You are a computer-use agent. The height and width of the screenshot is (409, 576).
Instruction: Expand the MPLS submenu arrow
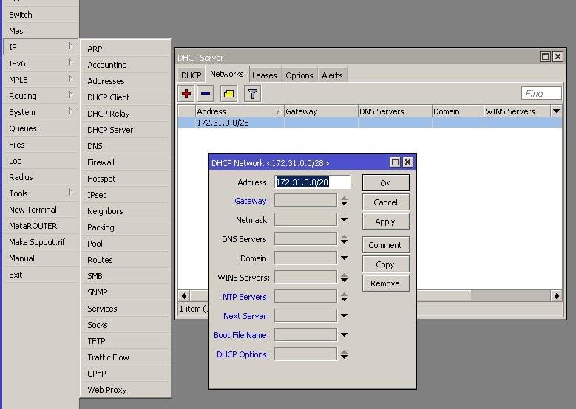coord(70,78)
